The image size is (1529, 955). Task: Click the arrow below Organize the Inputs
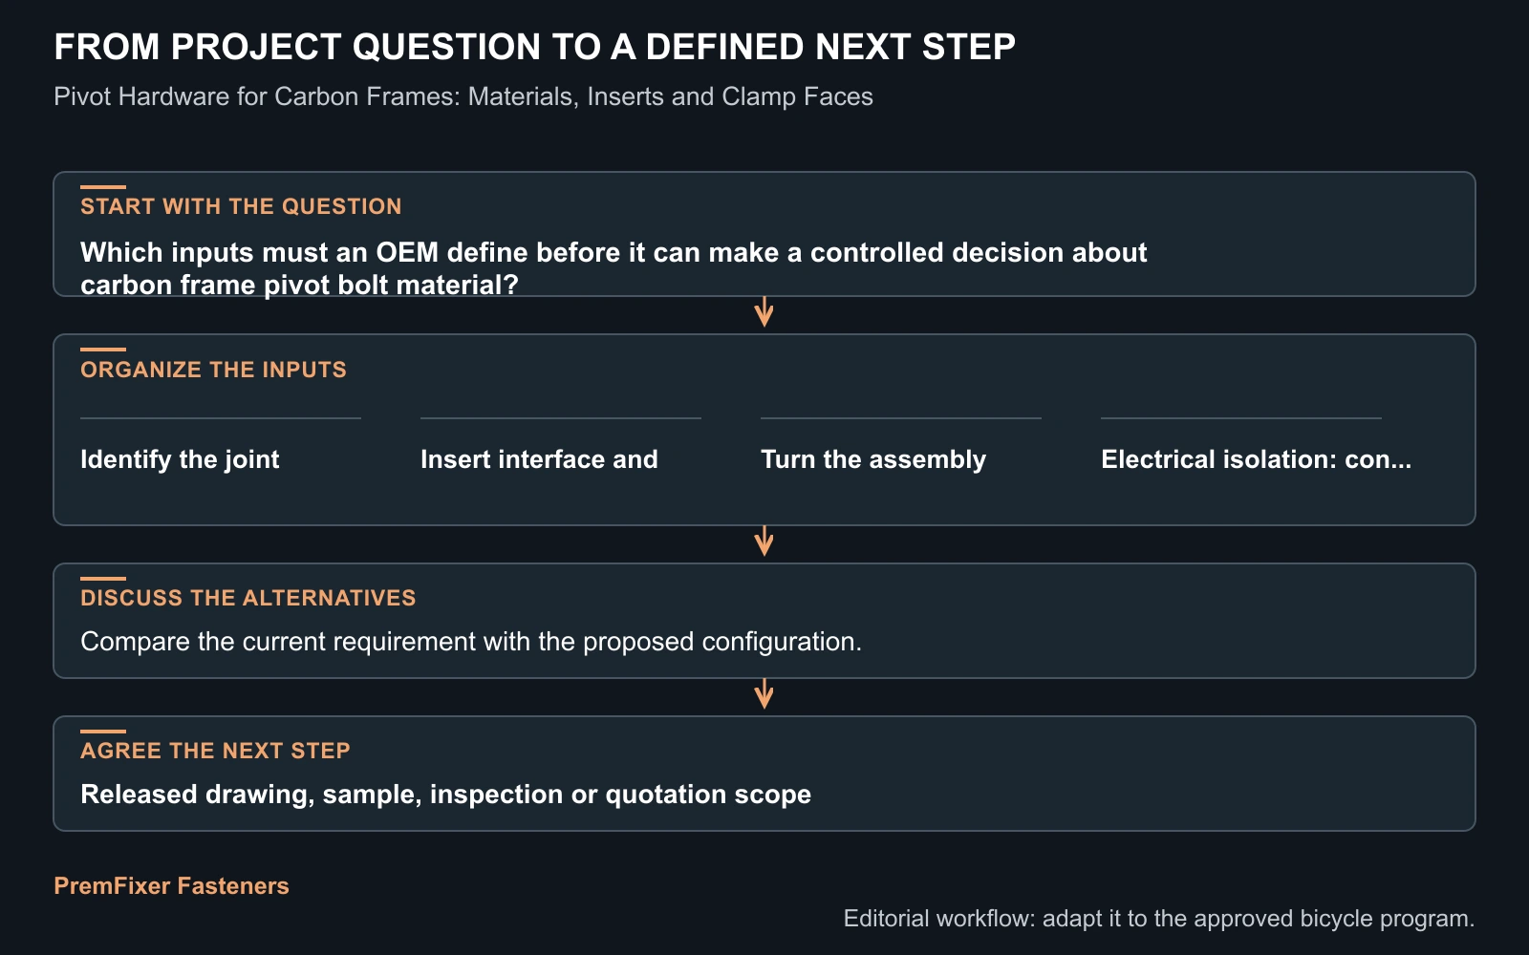[x=764, y=541]
